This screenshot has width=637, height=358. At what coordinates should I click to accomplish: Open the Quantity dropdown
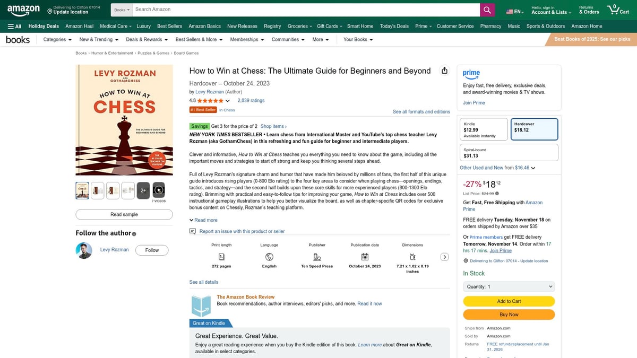point(509,286)
